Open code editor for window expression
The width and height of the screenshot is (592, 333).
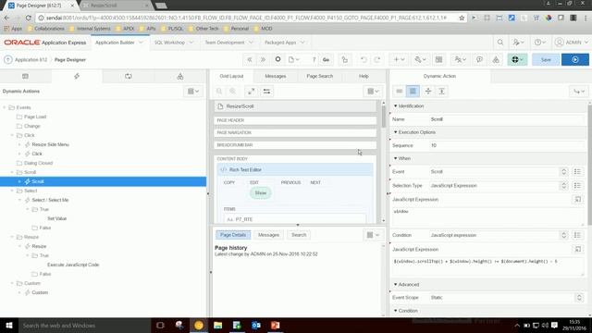pos(577,200)
